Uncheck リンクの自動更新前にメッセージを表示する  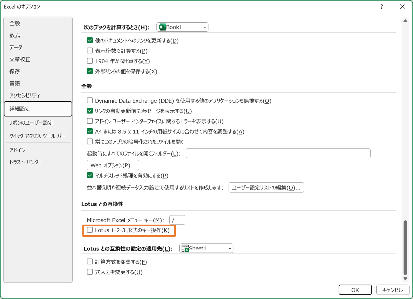point(90,111)
